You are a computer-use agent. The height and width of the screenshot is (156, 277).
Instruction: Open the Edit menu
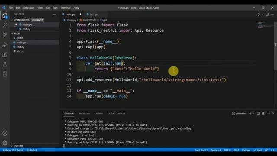[18, 8]
